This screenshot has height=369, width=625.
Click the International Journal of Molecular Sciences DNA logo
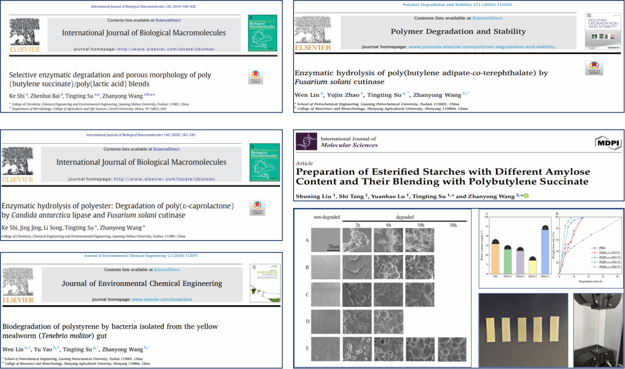(306, 141)
